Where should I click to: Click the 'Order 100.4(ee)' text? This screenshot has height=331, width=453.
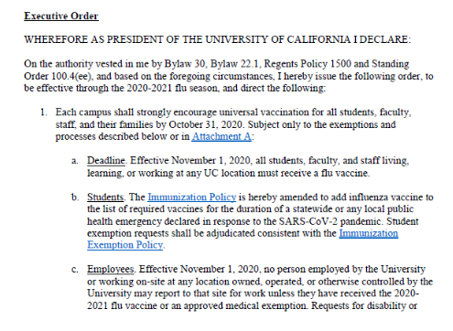coord(59,76)
